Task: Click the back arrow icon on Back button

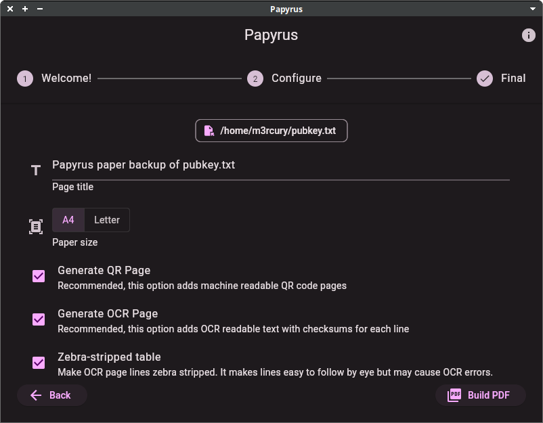Action: coord(35,395)
